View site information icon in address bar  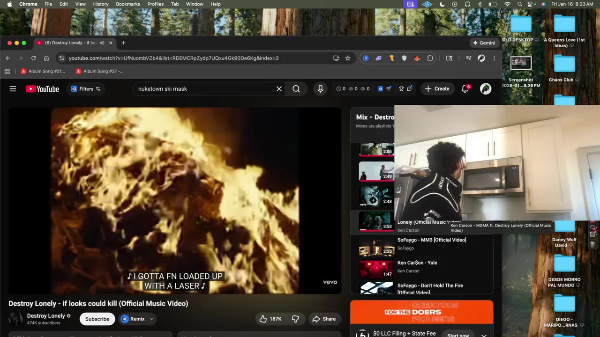coord(61,58)
